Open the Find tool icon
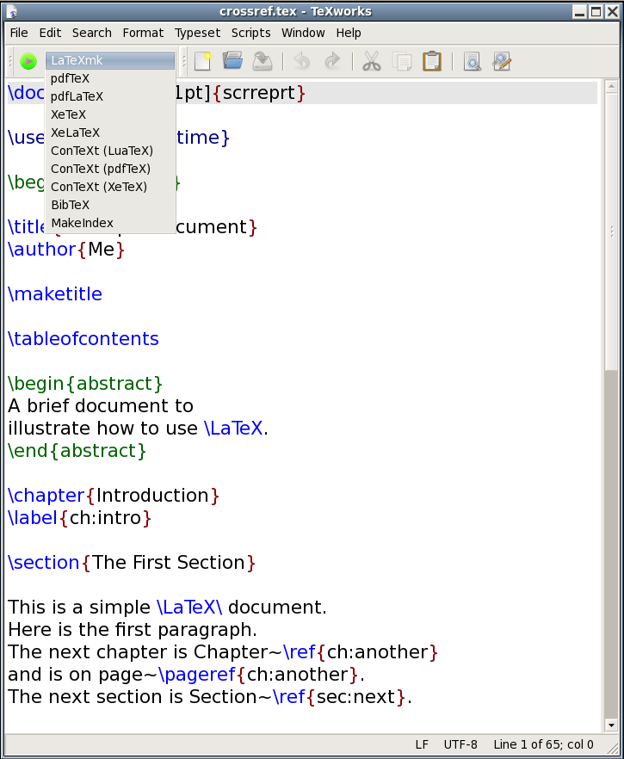This screenshot has height=759, width=624. click(x=472, y=61)
